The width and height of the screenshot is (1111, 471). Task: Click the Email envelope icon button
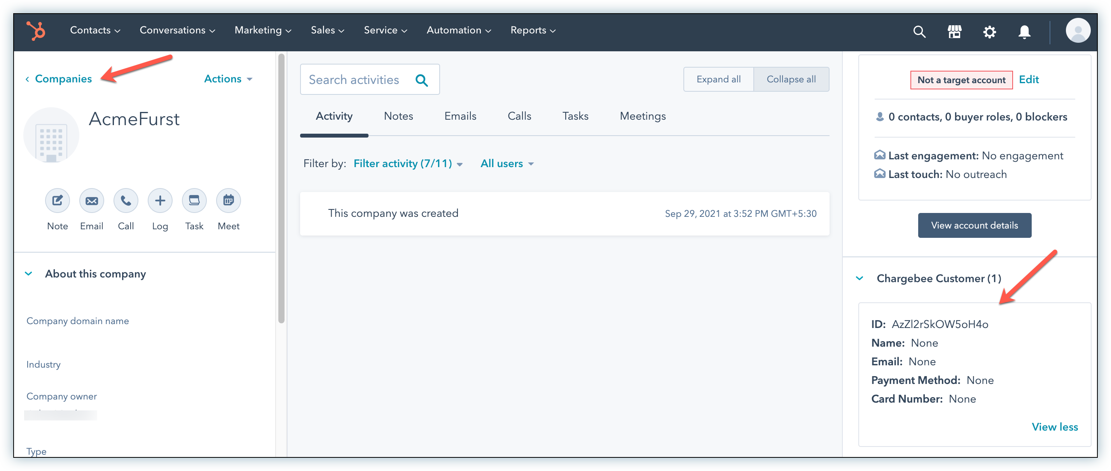point(91,201)
